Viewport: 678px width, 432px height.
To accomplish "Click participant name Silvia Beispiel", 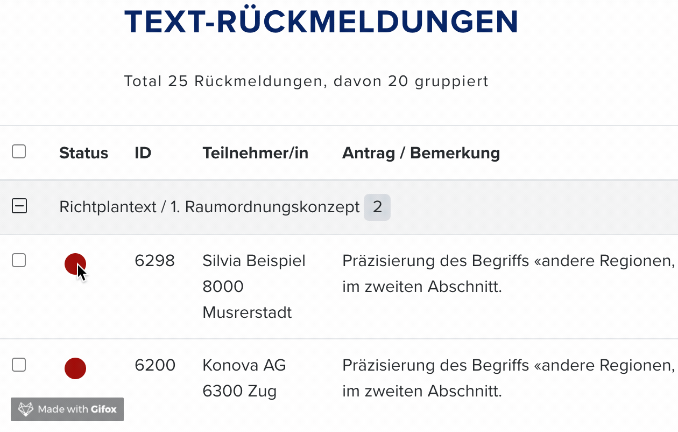I will coord(254,261).
